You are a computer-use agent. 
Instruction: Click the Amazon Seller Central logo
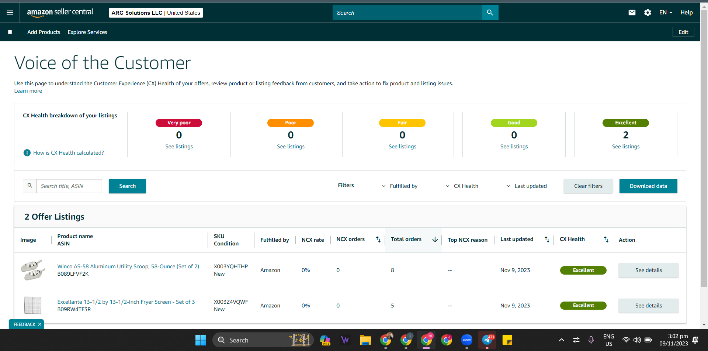coord(60,12)
